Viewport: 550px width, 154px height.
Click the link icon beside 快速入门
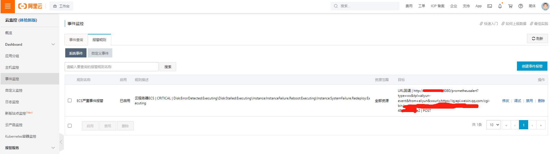481,24
